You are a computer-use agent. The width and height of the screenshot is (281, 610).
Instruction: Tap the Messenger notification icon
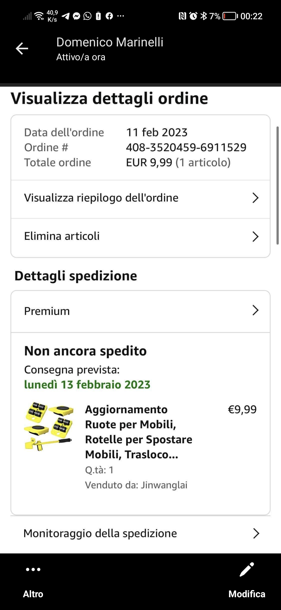point(76,16)
